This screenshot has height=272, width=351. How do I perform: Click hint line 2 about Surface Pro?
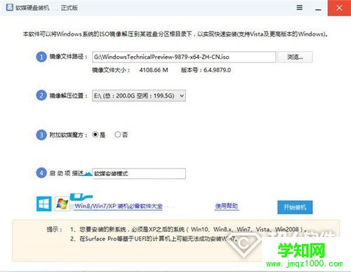154,239
